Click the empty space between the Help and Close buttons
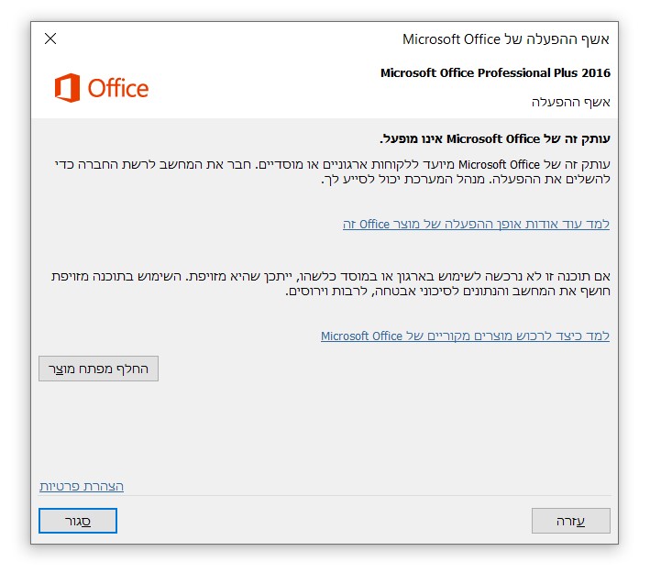Screen dimensions: 650x573 (325, 521)
